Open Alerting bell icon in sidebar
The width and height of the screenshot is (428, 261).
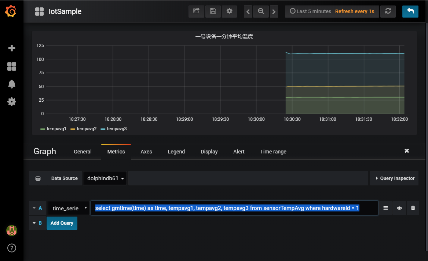12,84
